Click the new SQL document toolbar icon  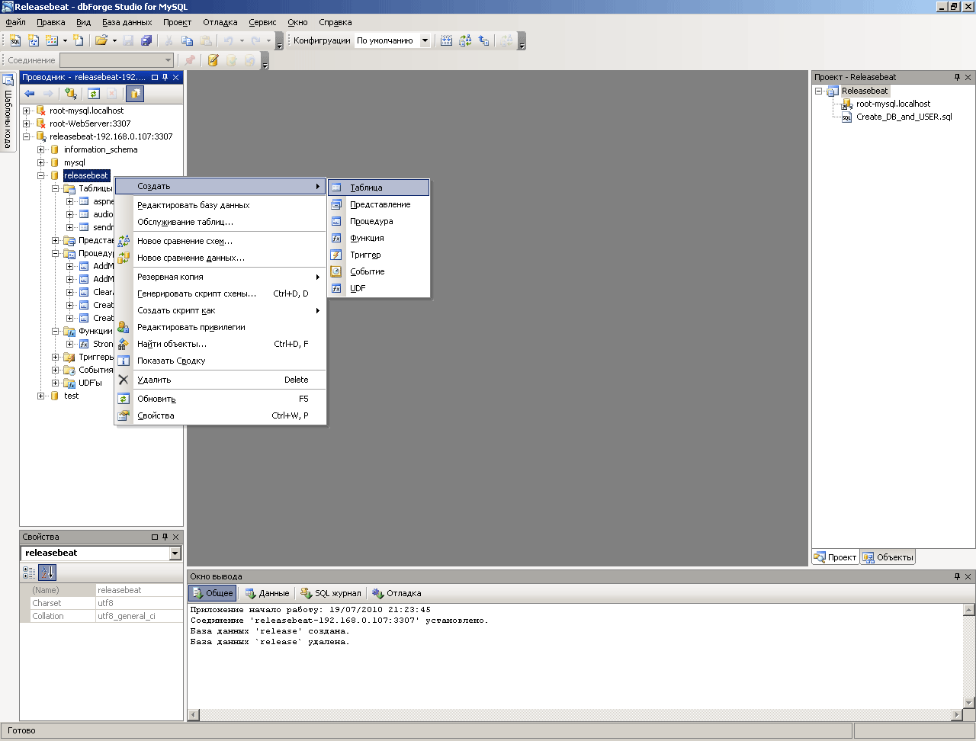[x=15, y=40]
